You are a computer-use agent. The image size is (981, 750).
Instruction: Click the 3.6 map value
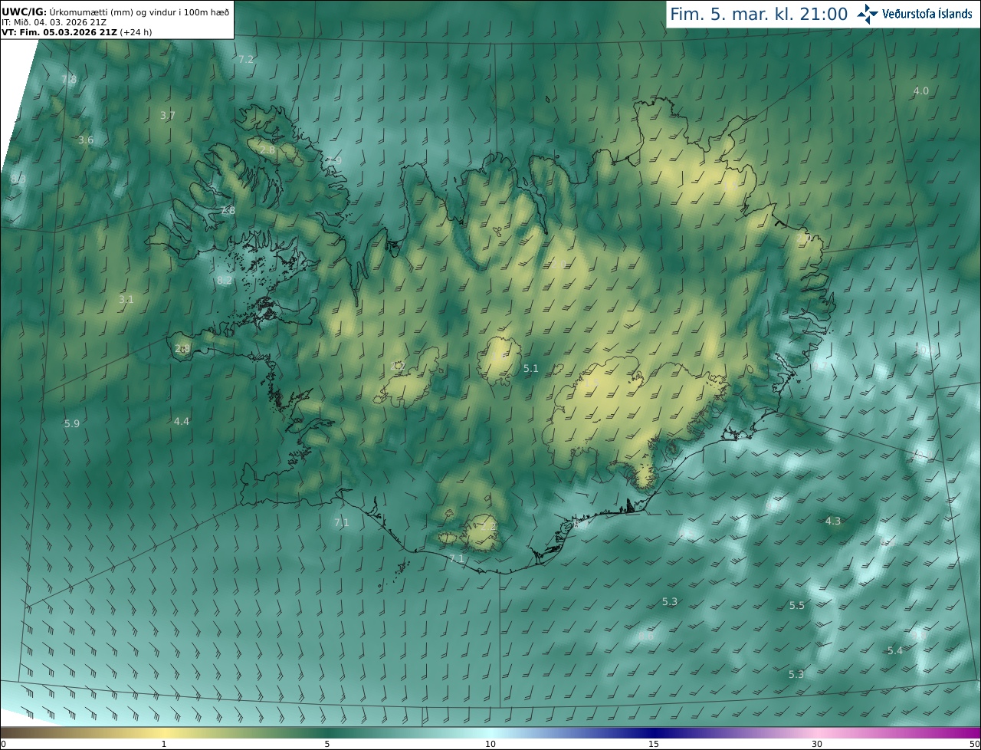pos(86,140)
